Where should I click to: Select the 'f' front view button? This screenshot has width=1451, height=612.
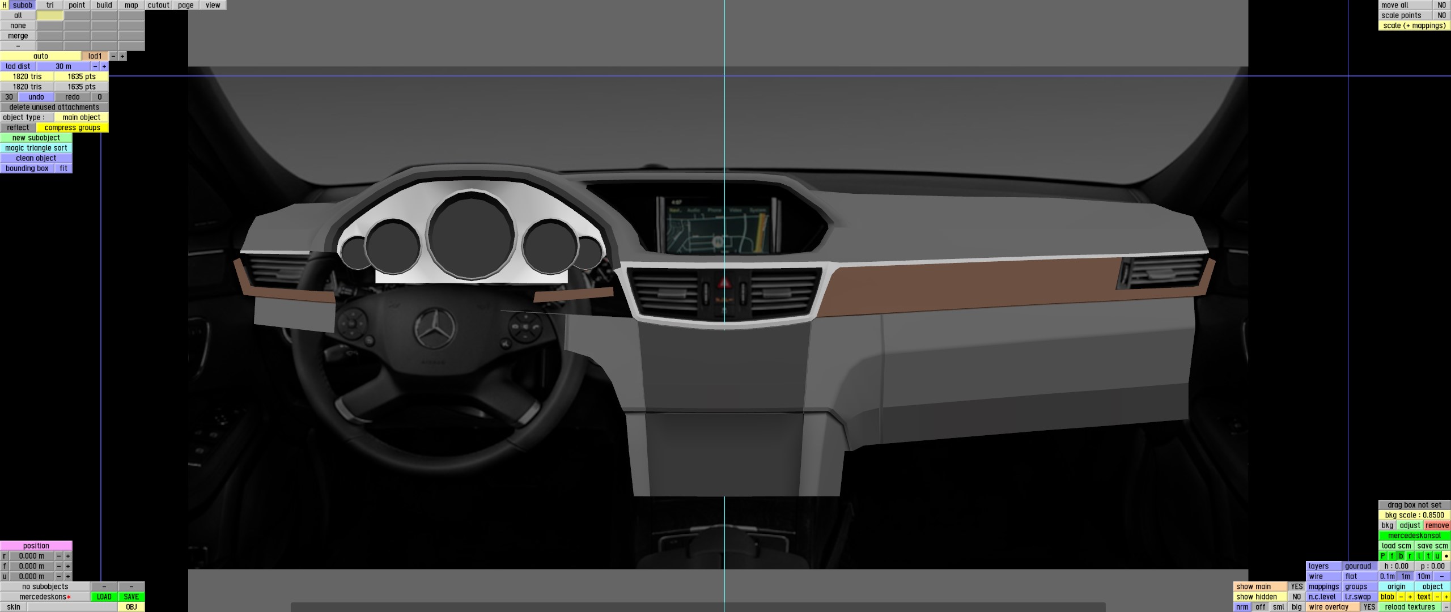coord(1392,556)
